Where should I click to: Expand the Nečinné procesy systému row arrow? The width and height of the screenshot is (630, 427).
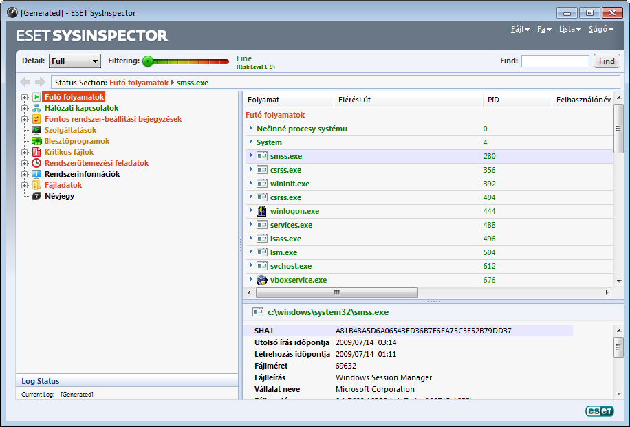(251, 128)
